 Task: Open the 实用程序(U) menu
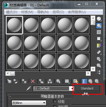tap(77, 12)
